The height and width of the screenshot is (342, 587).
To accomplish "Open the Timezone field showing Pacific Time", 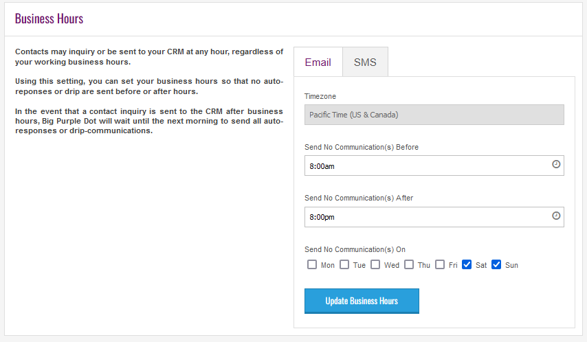I will (434, 115).
